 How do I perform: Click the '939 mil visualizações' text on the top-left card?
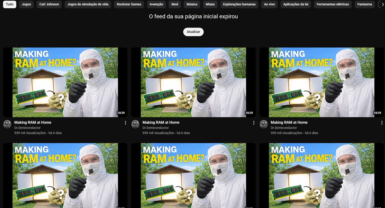click(x=30, y=133)
